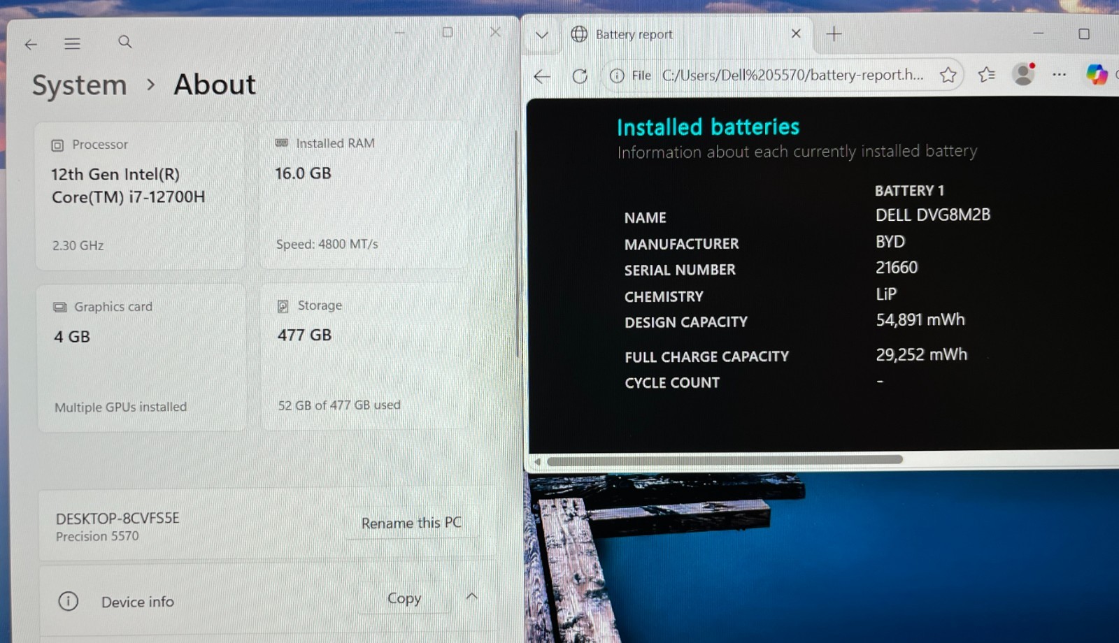The image size is (1119, 643).
Task: Open the browser profile avatar
Action: point(1023,73)
